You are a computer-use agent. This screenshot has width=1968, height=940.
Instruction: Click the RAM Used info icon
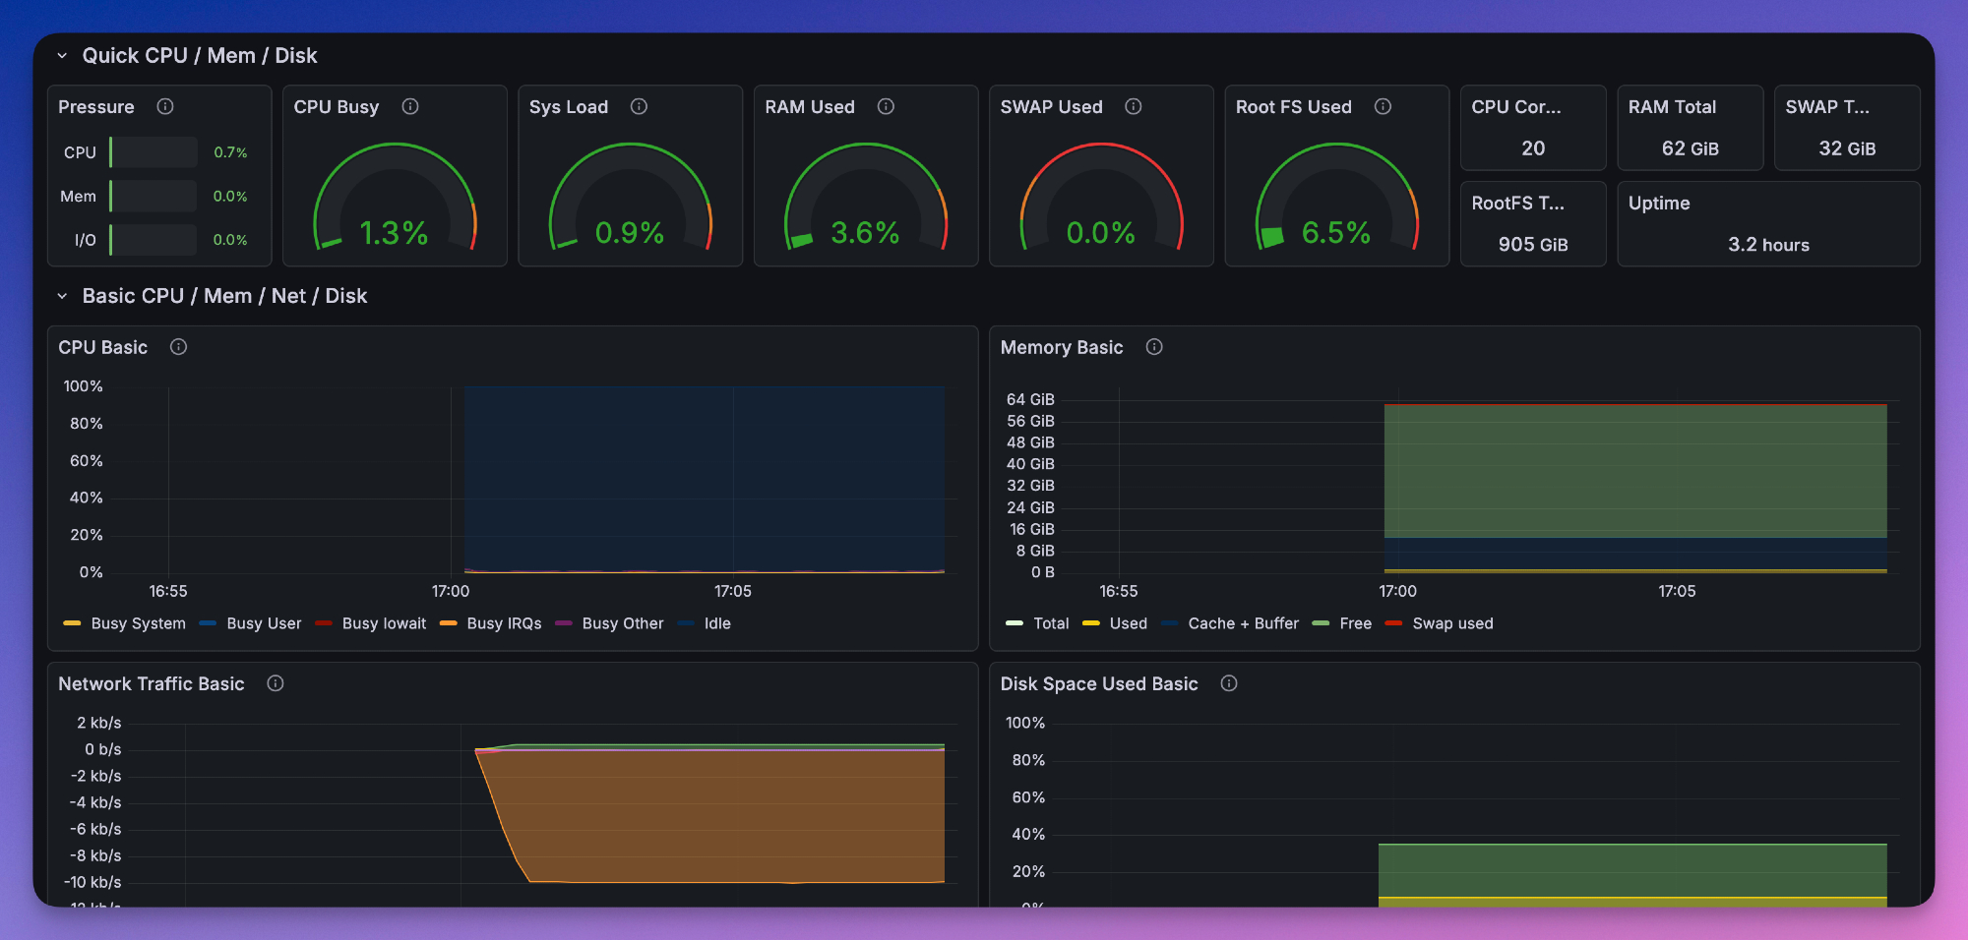point(886,106)
